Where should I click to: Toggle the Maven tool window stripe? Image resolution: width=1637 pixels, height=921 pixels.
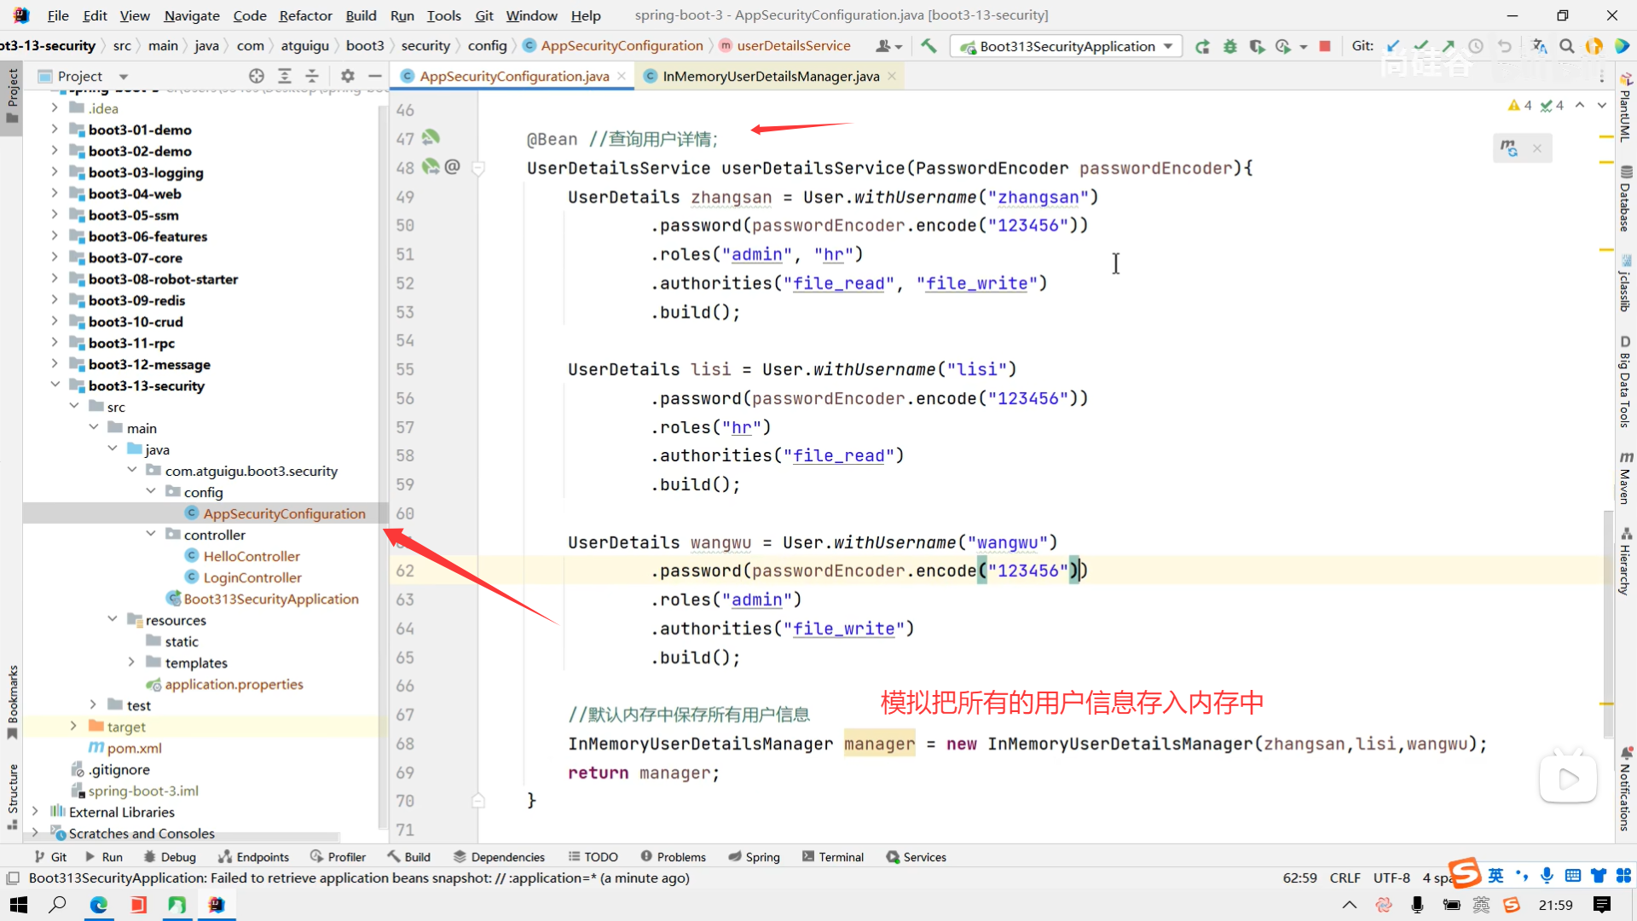tap(1625, 478)
